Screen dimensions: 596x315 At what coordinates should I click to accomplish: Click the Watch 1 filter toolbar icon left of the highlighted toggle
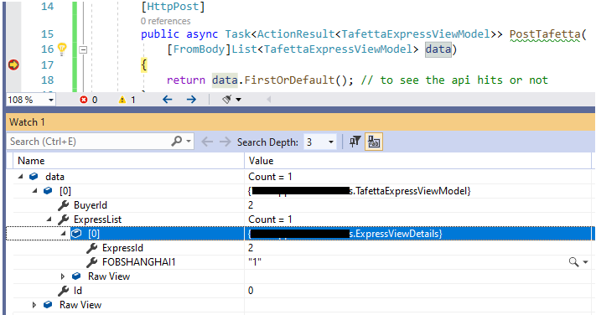tap(355, 142)
